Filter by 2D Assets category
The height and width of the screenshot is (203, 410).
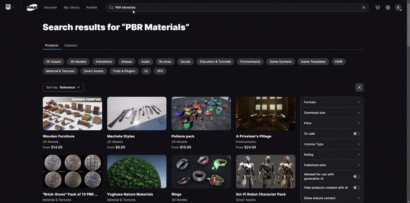point(53,62)
